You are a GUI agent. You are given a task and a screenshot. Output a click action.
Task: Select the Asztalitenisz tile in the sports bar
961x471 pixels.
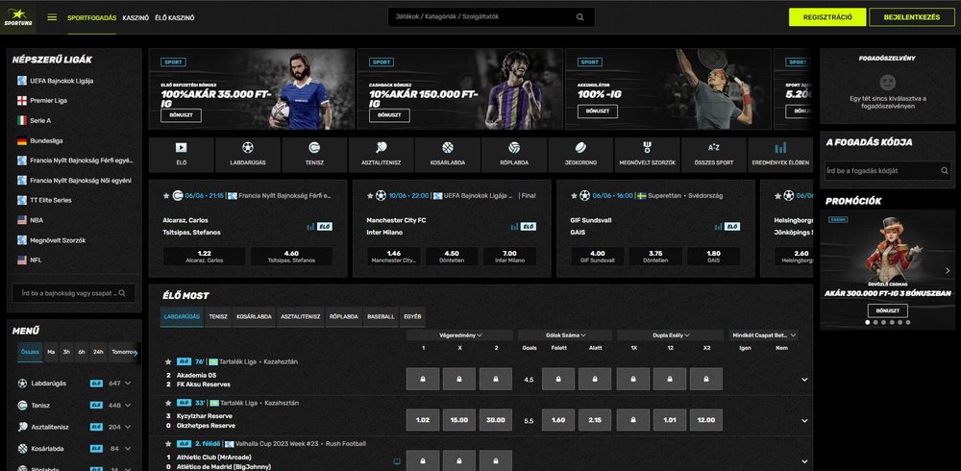tap(382, 153)
